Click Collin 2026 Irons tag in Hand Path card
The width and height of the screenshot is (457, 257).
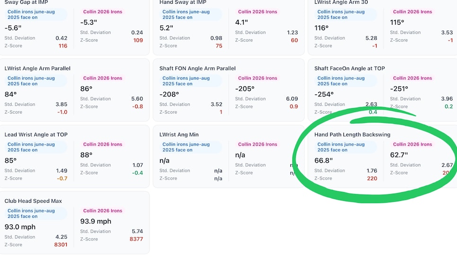click(x=412, y=145)
